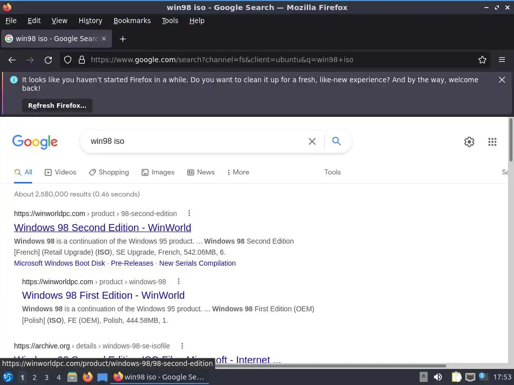Click the Google logo

35,142
